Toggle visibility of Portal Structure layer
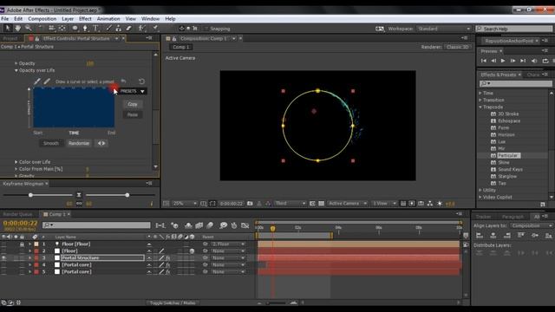The image size is (555, 312). pyautogui.click(x=3, y=258)
